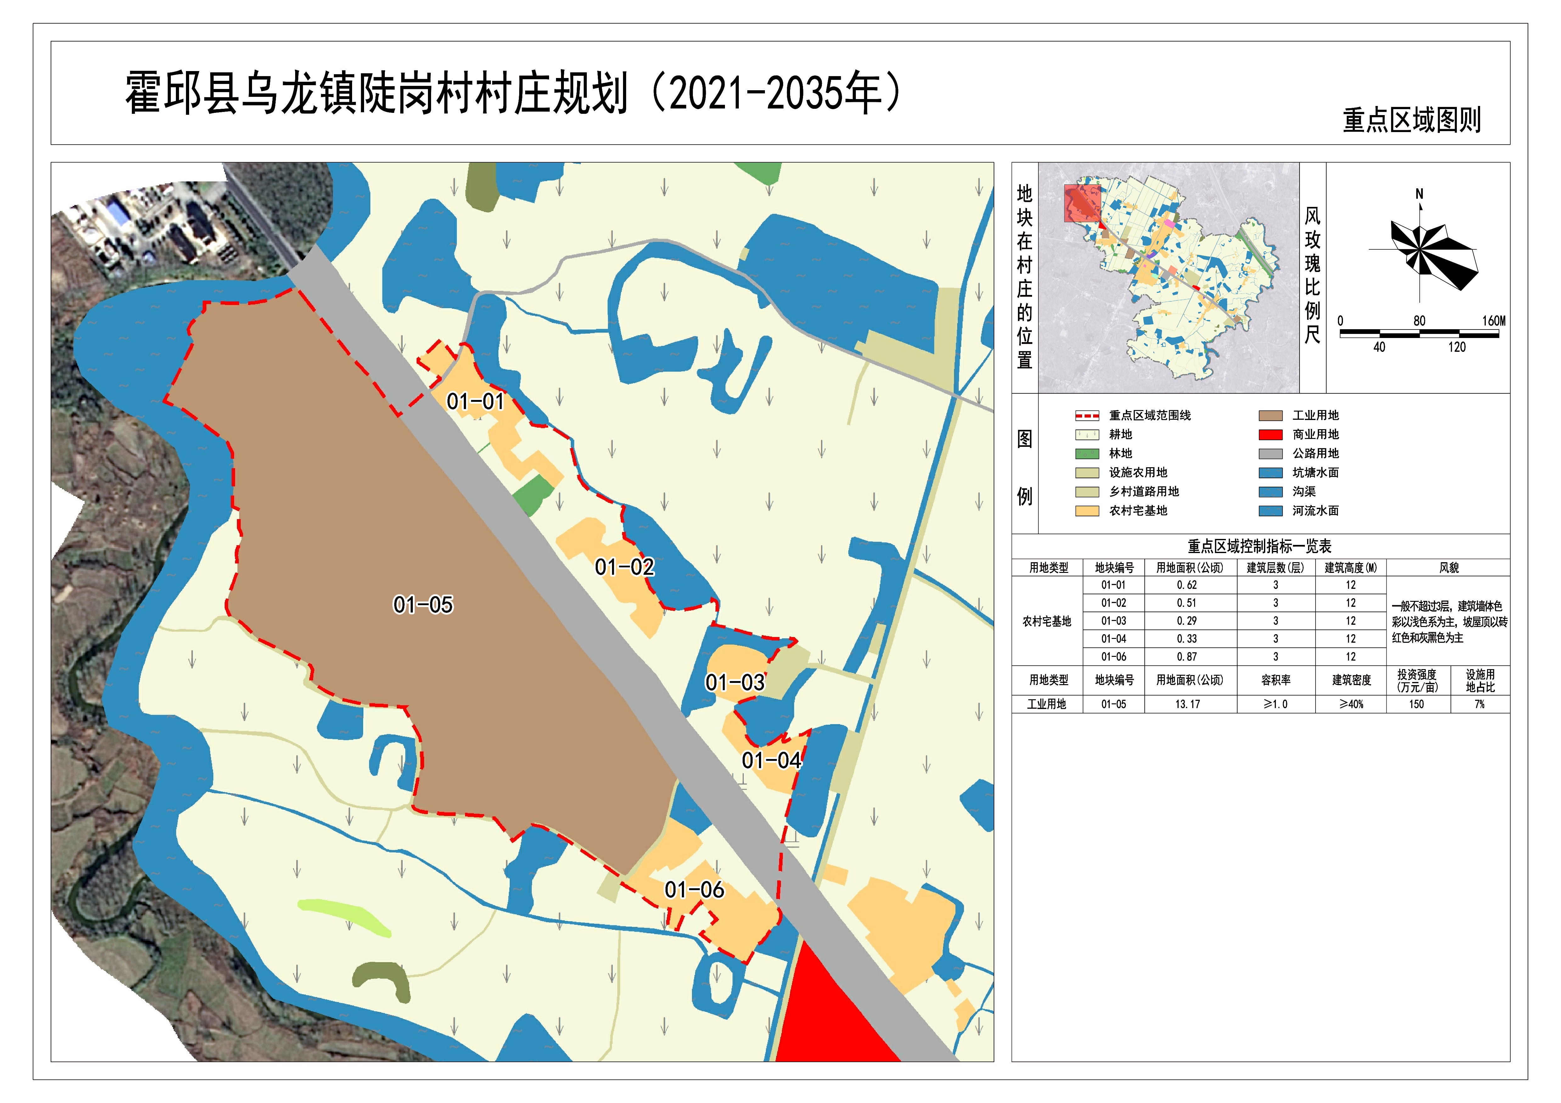Click the 重点区域控制指标一览表 table title
This screenshot has width=1561, height=1103.
click(x=1259, y=546)
